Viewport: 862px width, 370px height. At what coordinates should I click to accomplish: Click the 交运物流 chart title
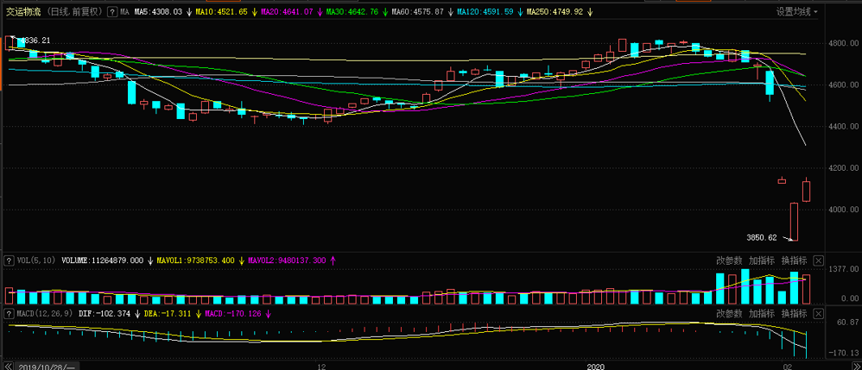tap(23, 12)
